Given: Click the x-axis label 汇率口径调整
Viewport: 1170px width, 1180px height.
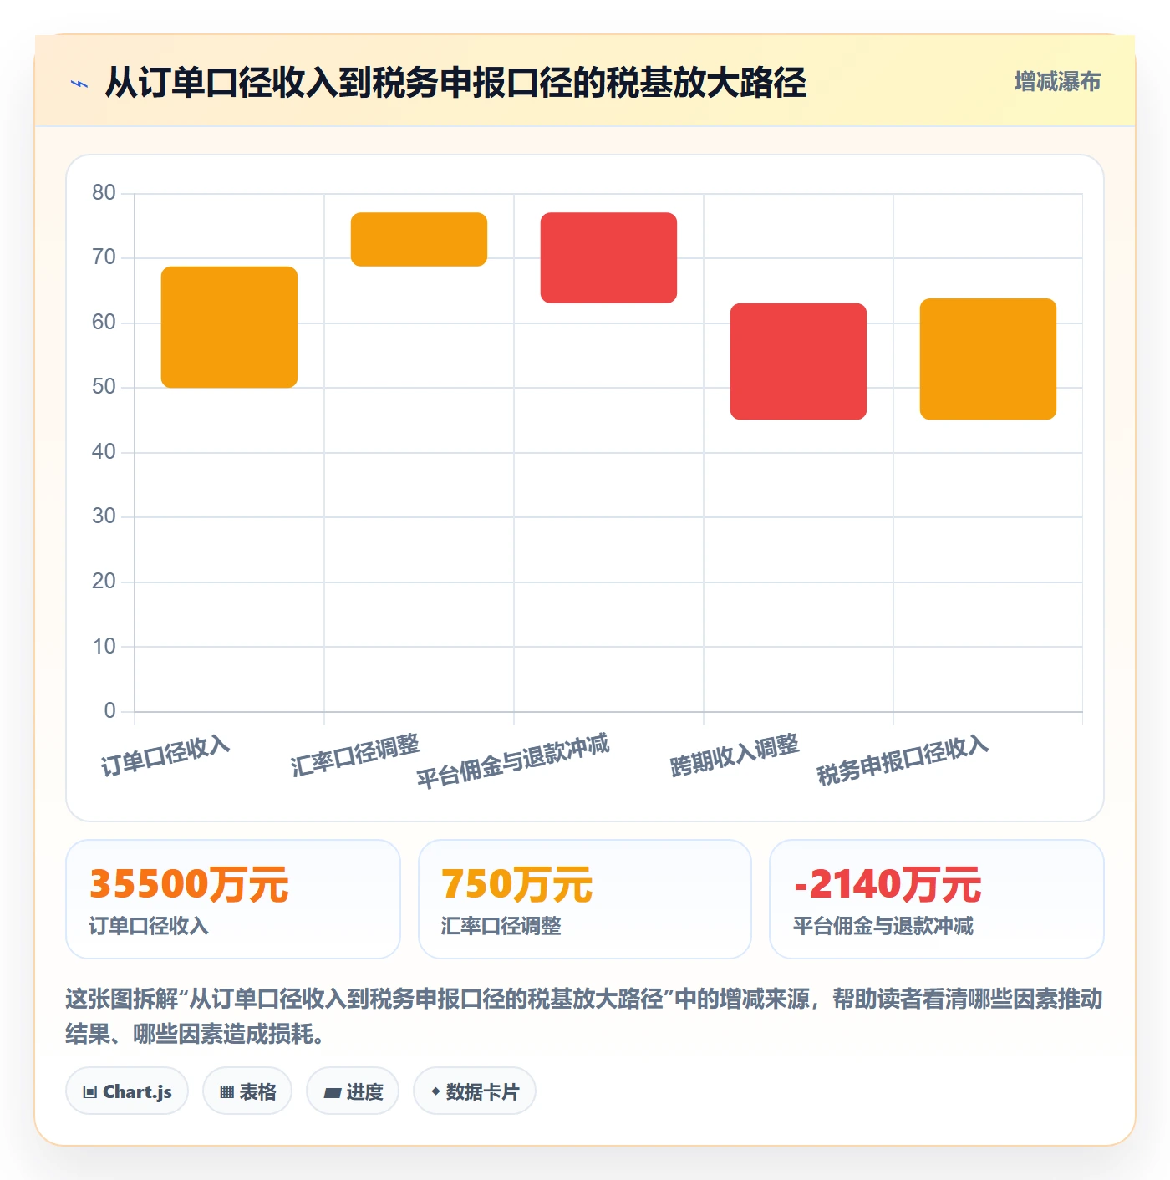Looking at the screenshot, I should (355, 755).
